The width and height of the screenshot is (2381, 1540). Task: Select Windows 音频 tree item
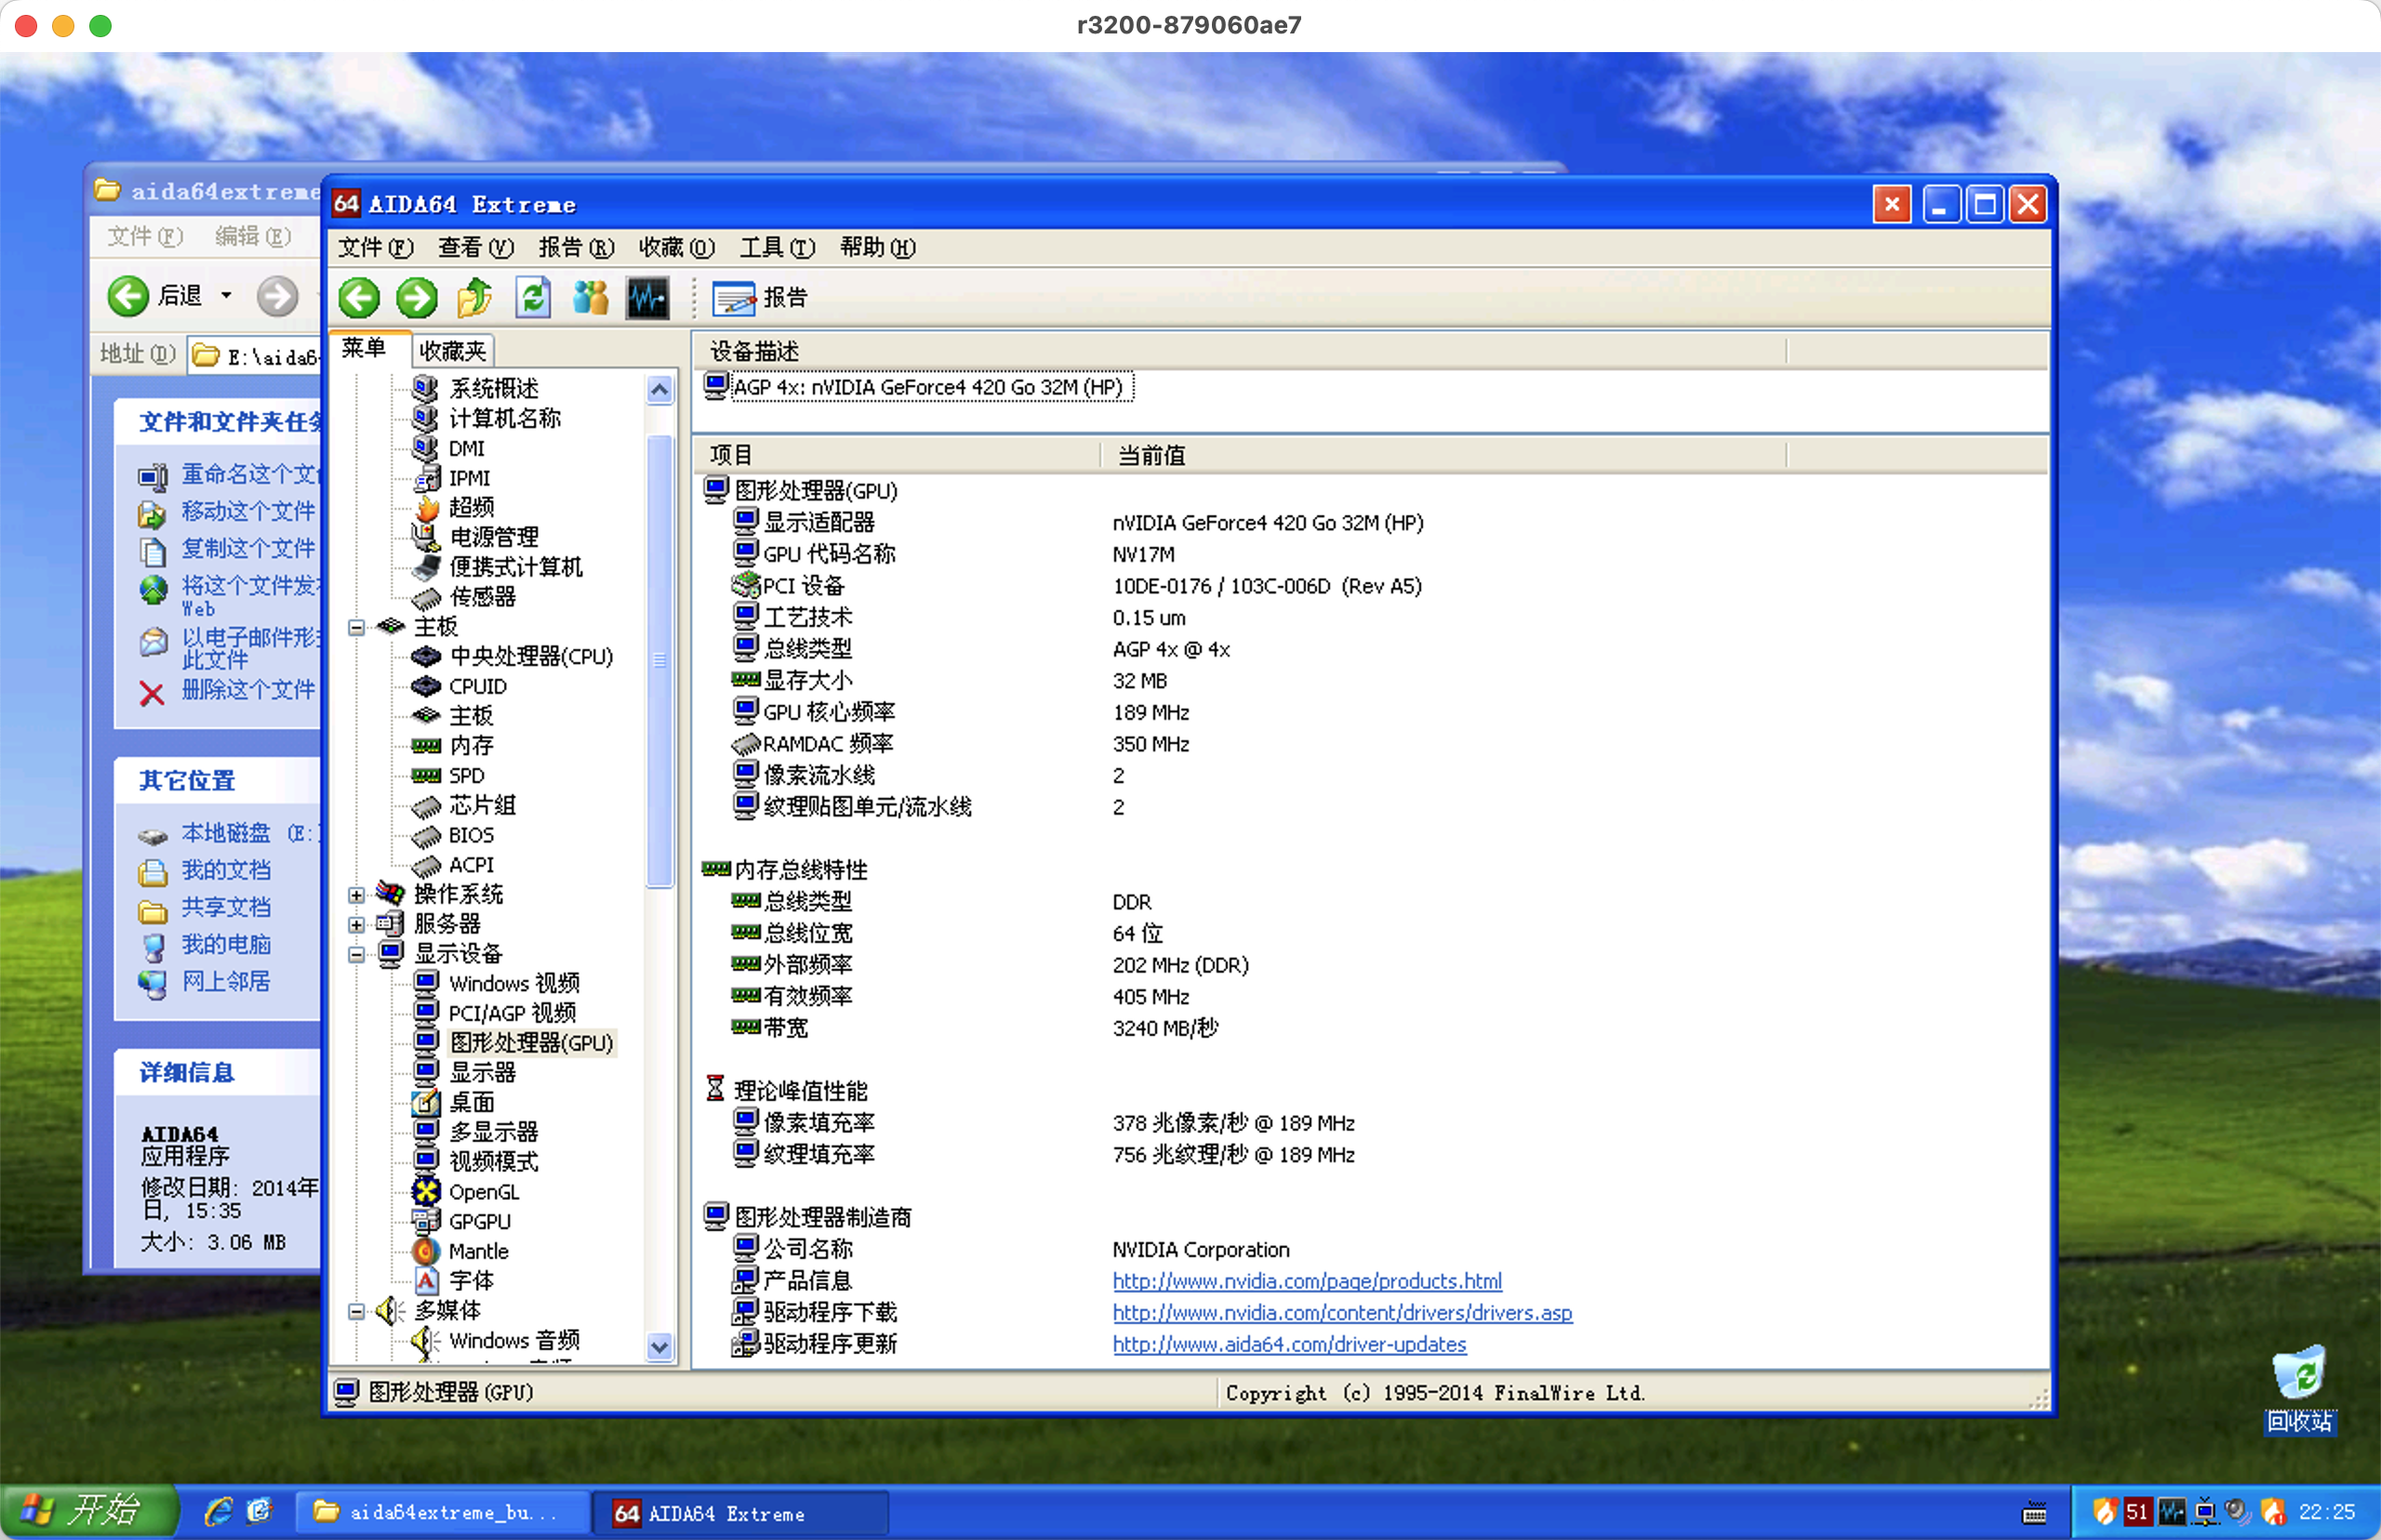[x=514, y=1340]
